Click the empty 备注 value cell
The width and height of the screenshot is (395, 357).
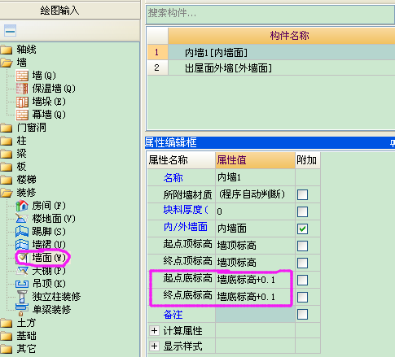(x=255, y=314)
